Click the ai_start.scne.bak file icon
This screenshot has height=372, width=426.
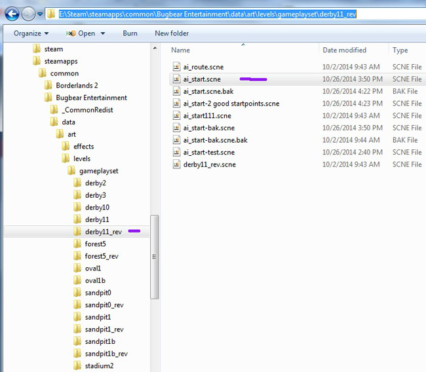[176, 91]
